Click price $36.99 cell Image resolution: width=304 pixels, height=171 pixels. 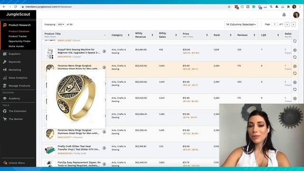click(186, 49)
